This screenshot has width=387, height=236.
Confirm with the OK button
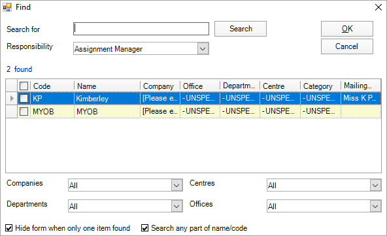pyautogui.click(x=347, y=29)
